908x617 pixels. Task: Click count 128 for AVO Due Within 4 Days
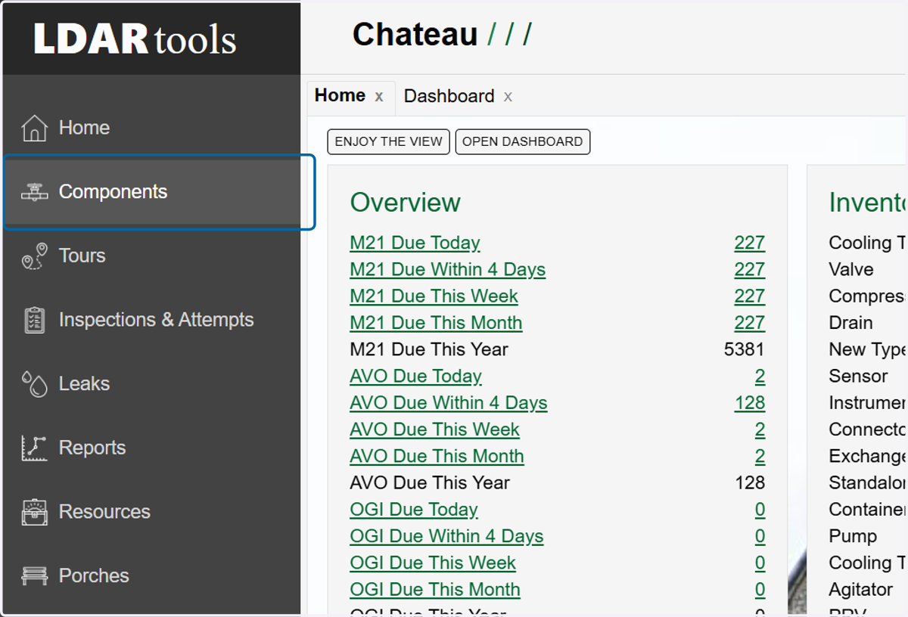[749, 403]
